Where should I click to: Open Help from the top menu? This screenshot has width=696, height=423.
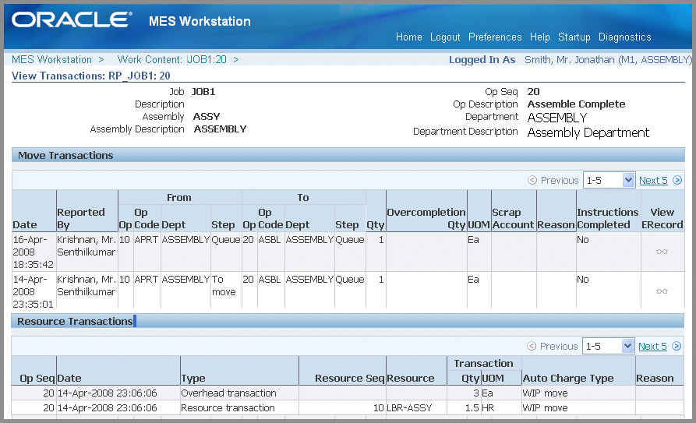tap(540, 37)
